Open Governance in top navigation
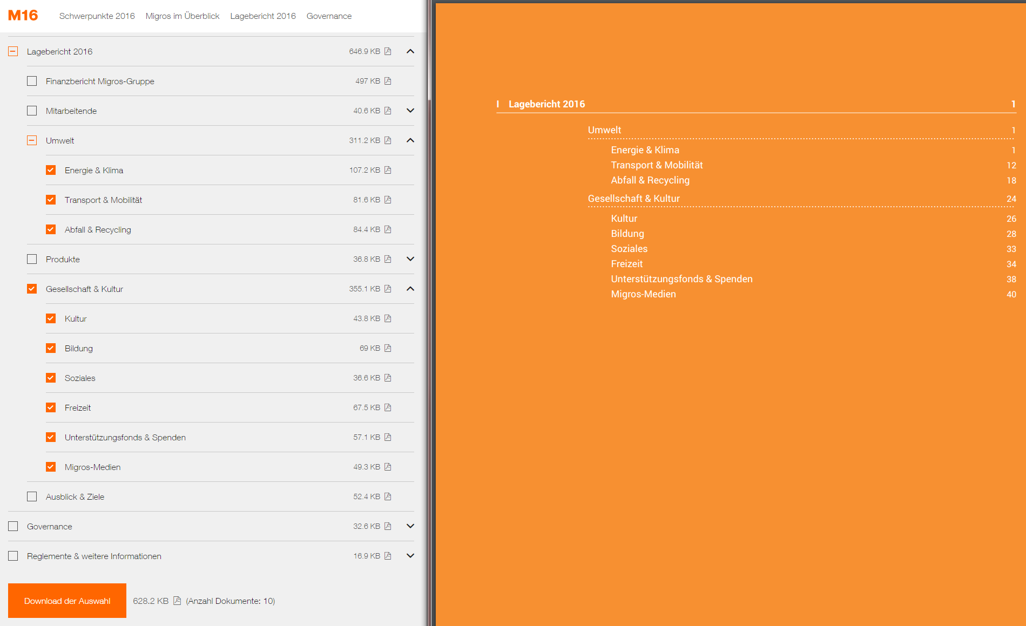Image resolution: width=1026 pixels, height=626 pixels. click(329, 16)
